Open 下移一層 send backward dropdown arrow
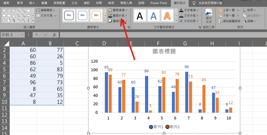 pos(238,16)
